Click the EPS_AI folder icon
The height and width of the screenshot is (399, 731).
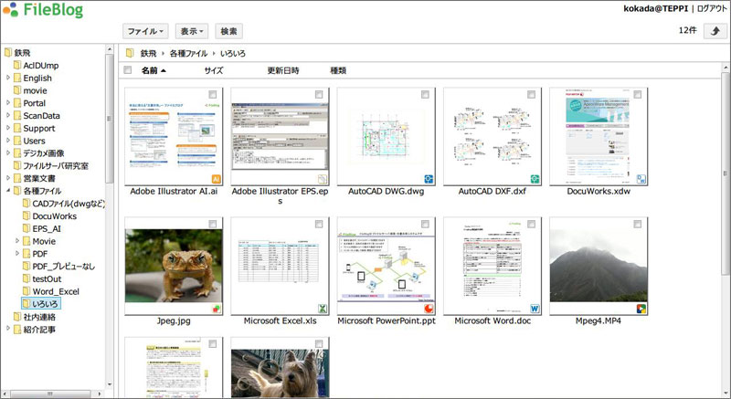26,228
